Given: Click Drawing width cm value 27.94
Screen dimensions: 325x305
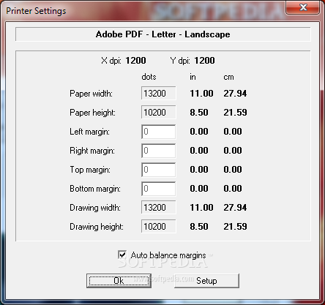Looking at the screenshot, I should tap(235, 208).
